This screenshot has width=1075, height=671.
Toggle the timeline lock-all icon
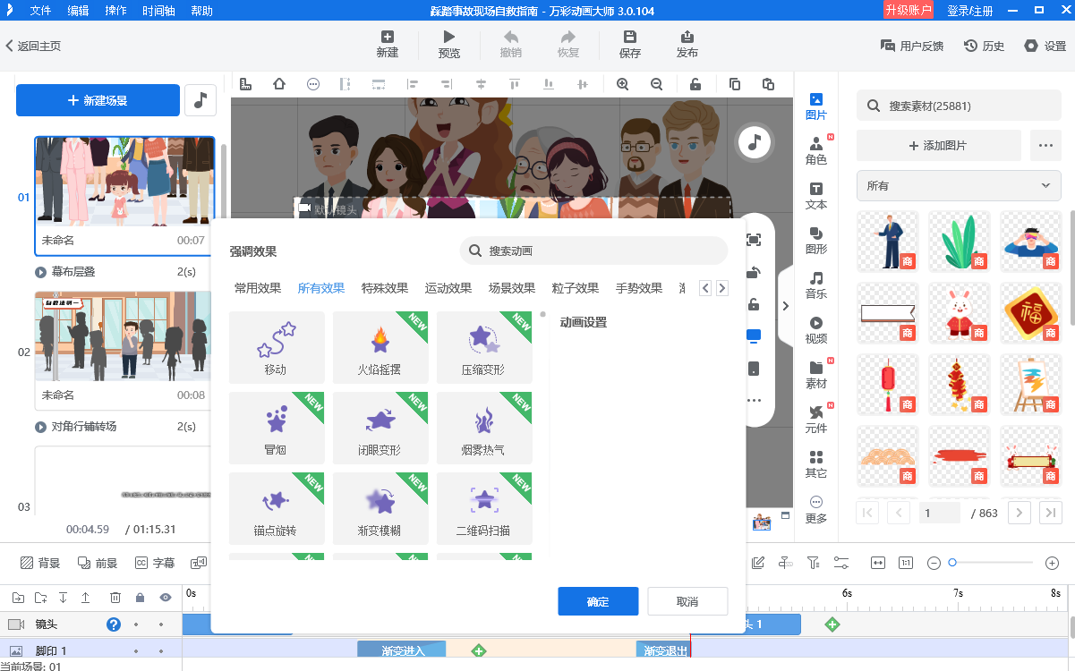[x=140, y=597]
